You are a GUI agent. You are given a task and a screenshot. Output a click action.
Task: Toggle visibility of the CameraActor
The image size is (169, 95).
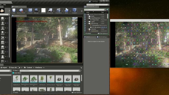[x=85, y=31]
